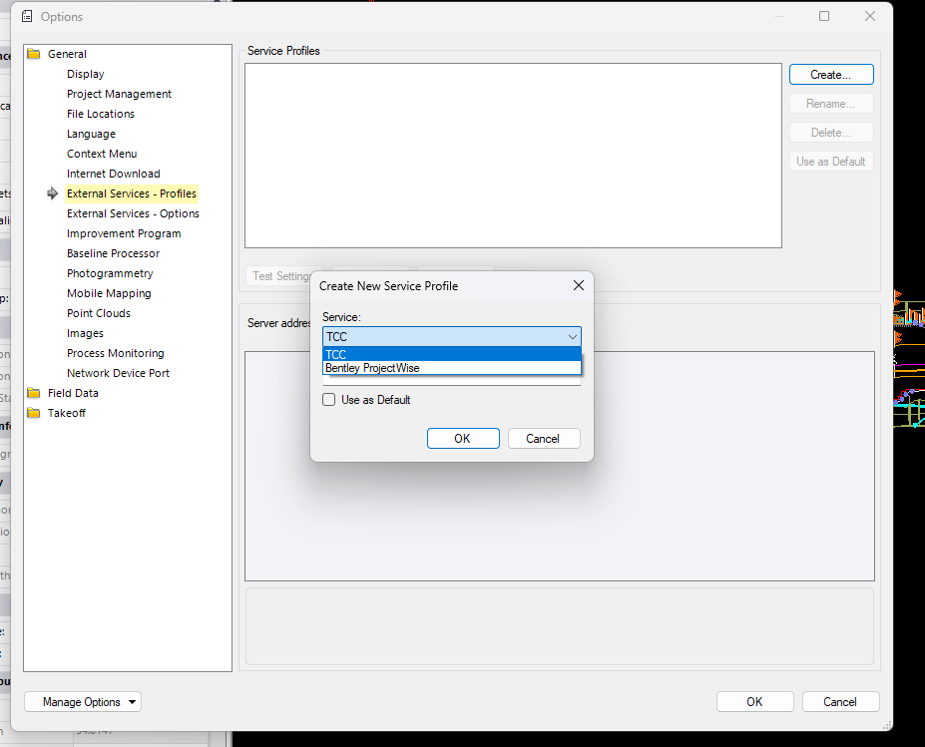Maximize the Options window
Image resolution: width=925 pixels, height=747 pixels.
(x=824, y=16)
